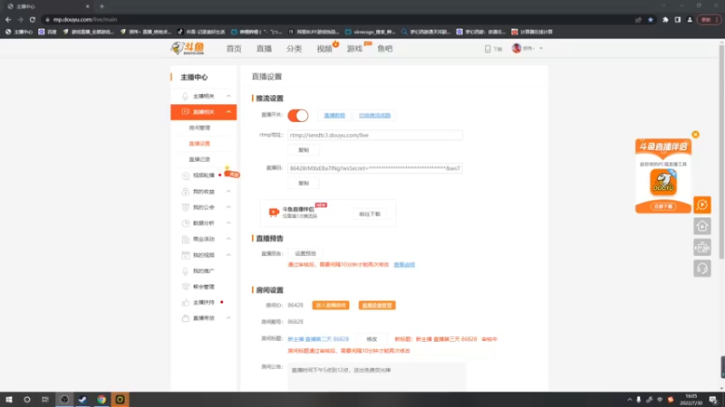This screenshot has width=725, height=407.
Task: Open the 鱼吧 navigation tab
Action: coord(384,49)
